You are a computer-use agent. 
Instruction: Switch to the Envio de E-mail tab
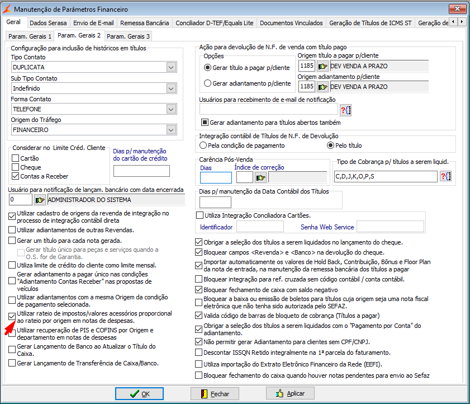[x=93, y=23]
